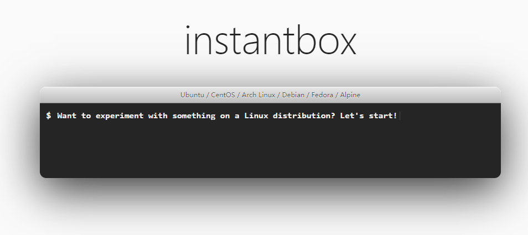Screen dimensions: 528x235
Task: Click the word "Want" in the terminal
Action: pyautogui.click(x=66, y=116)
